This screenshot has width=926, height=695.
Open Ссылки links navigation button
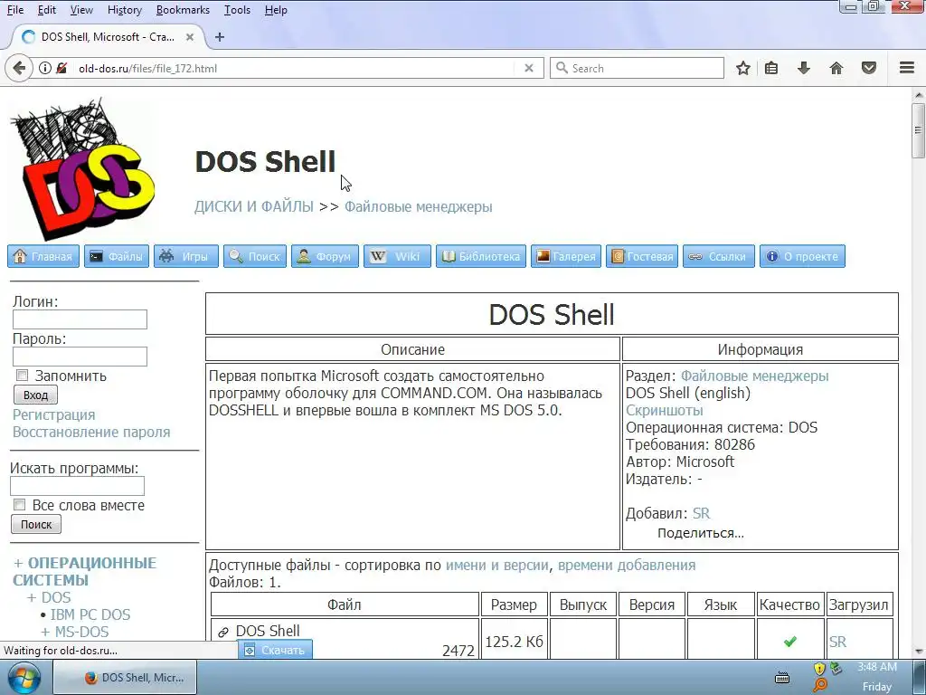(x=719, y=256)
